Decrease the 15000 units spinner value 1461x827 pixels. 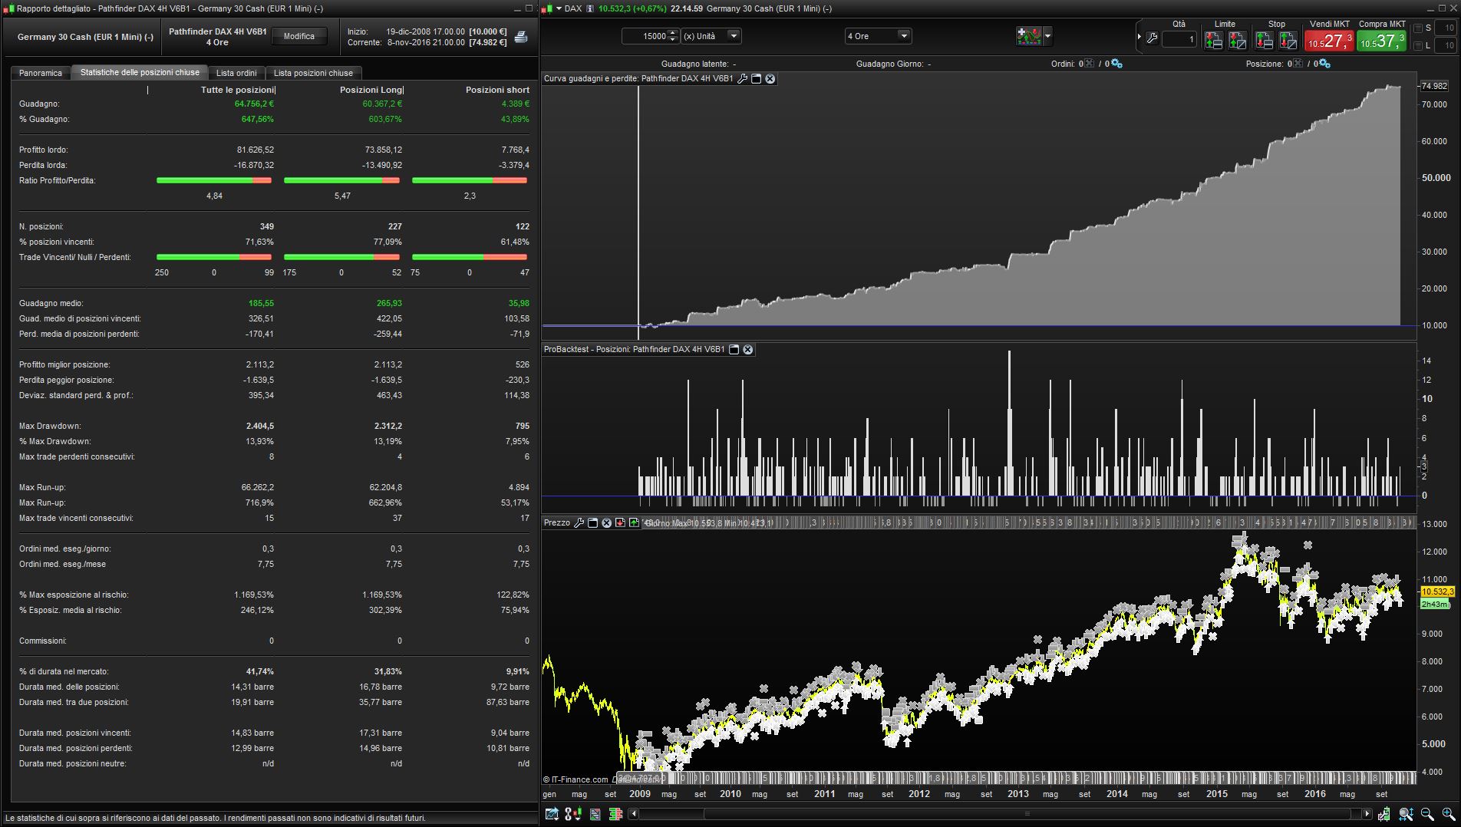coord(673,40)
